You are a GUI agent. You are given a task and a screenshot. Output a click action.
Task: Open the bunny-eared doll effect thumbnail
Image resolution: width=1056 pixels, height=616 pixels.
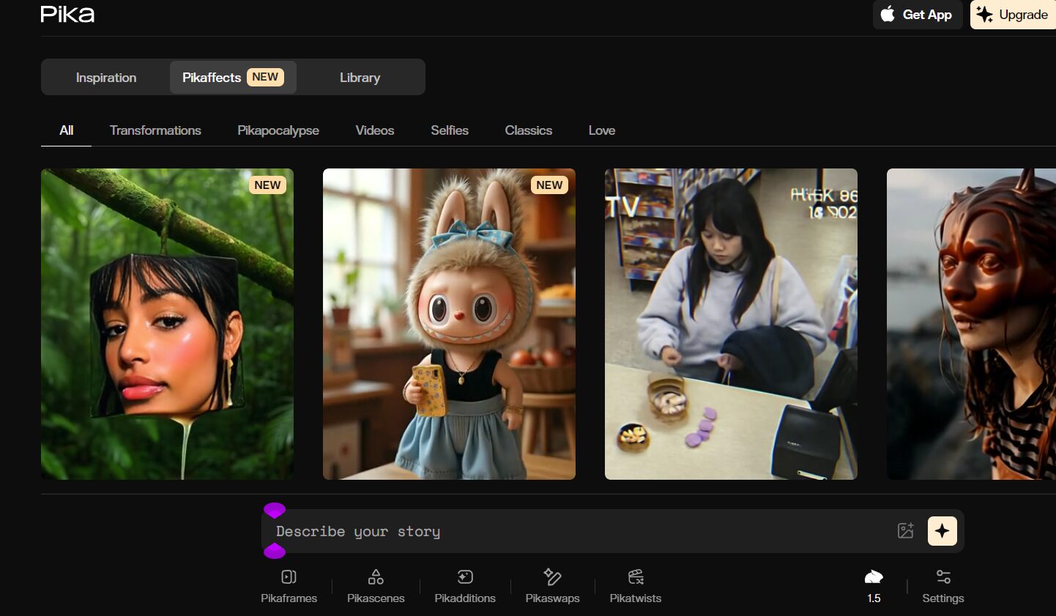[x=449, y=324]
